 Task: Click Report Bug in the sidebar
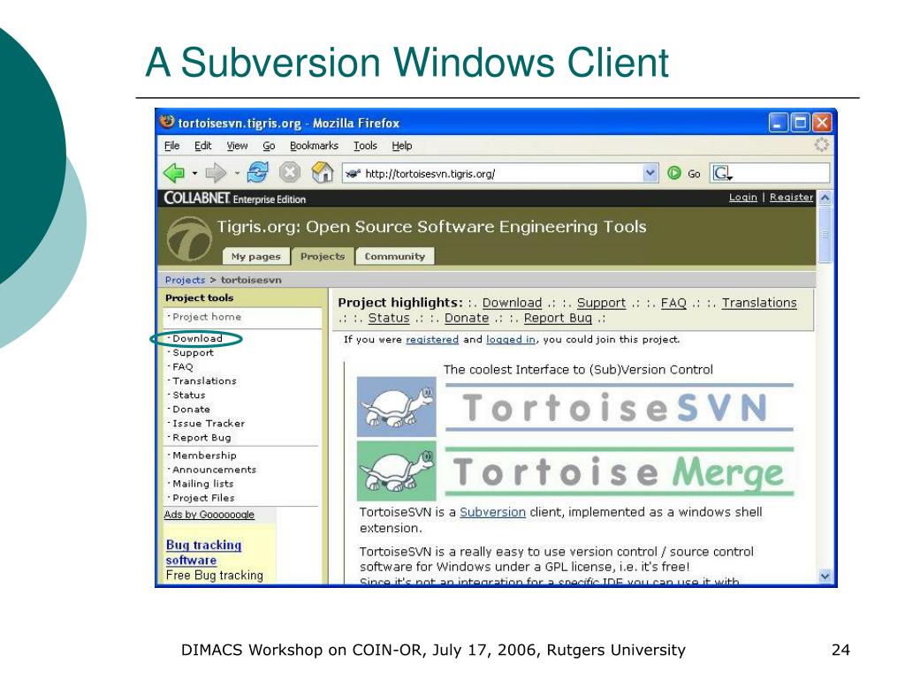(x=202, y=438)
